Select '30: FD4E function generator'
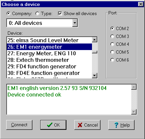 49,73
